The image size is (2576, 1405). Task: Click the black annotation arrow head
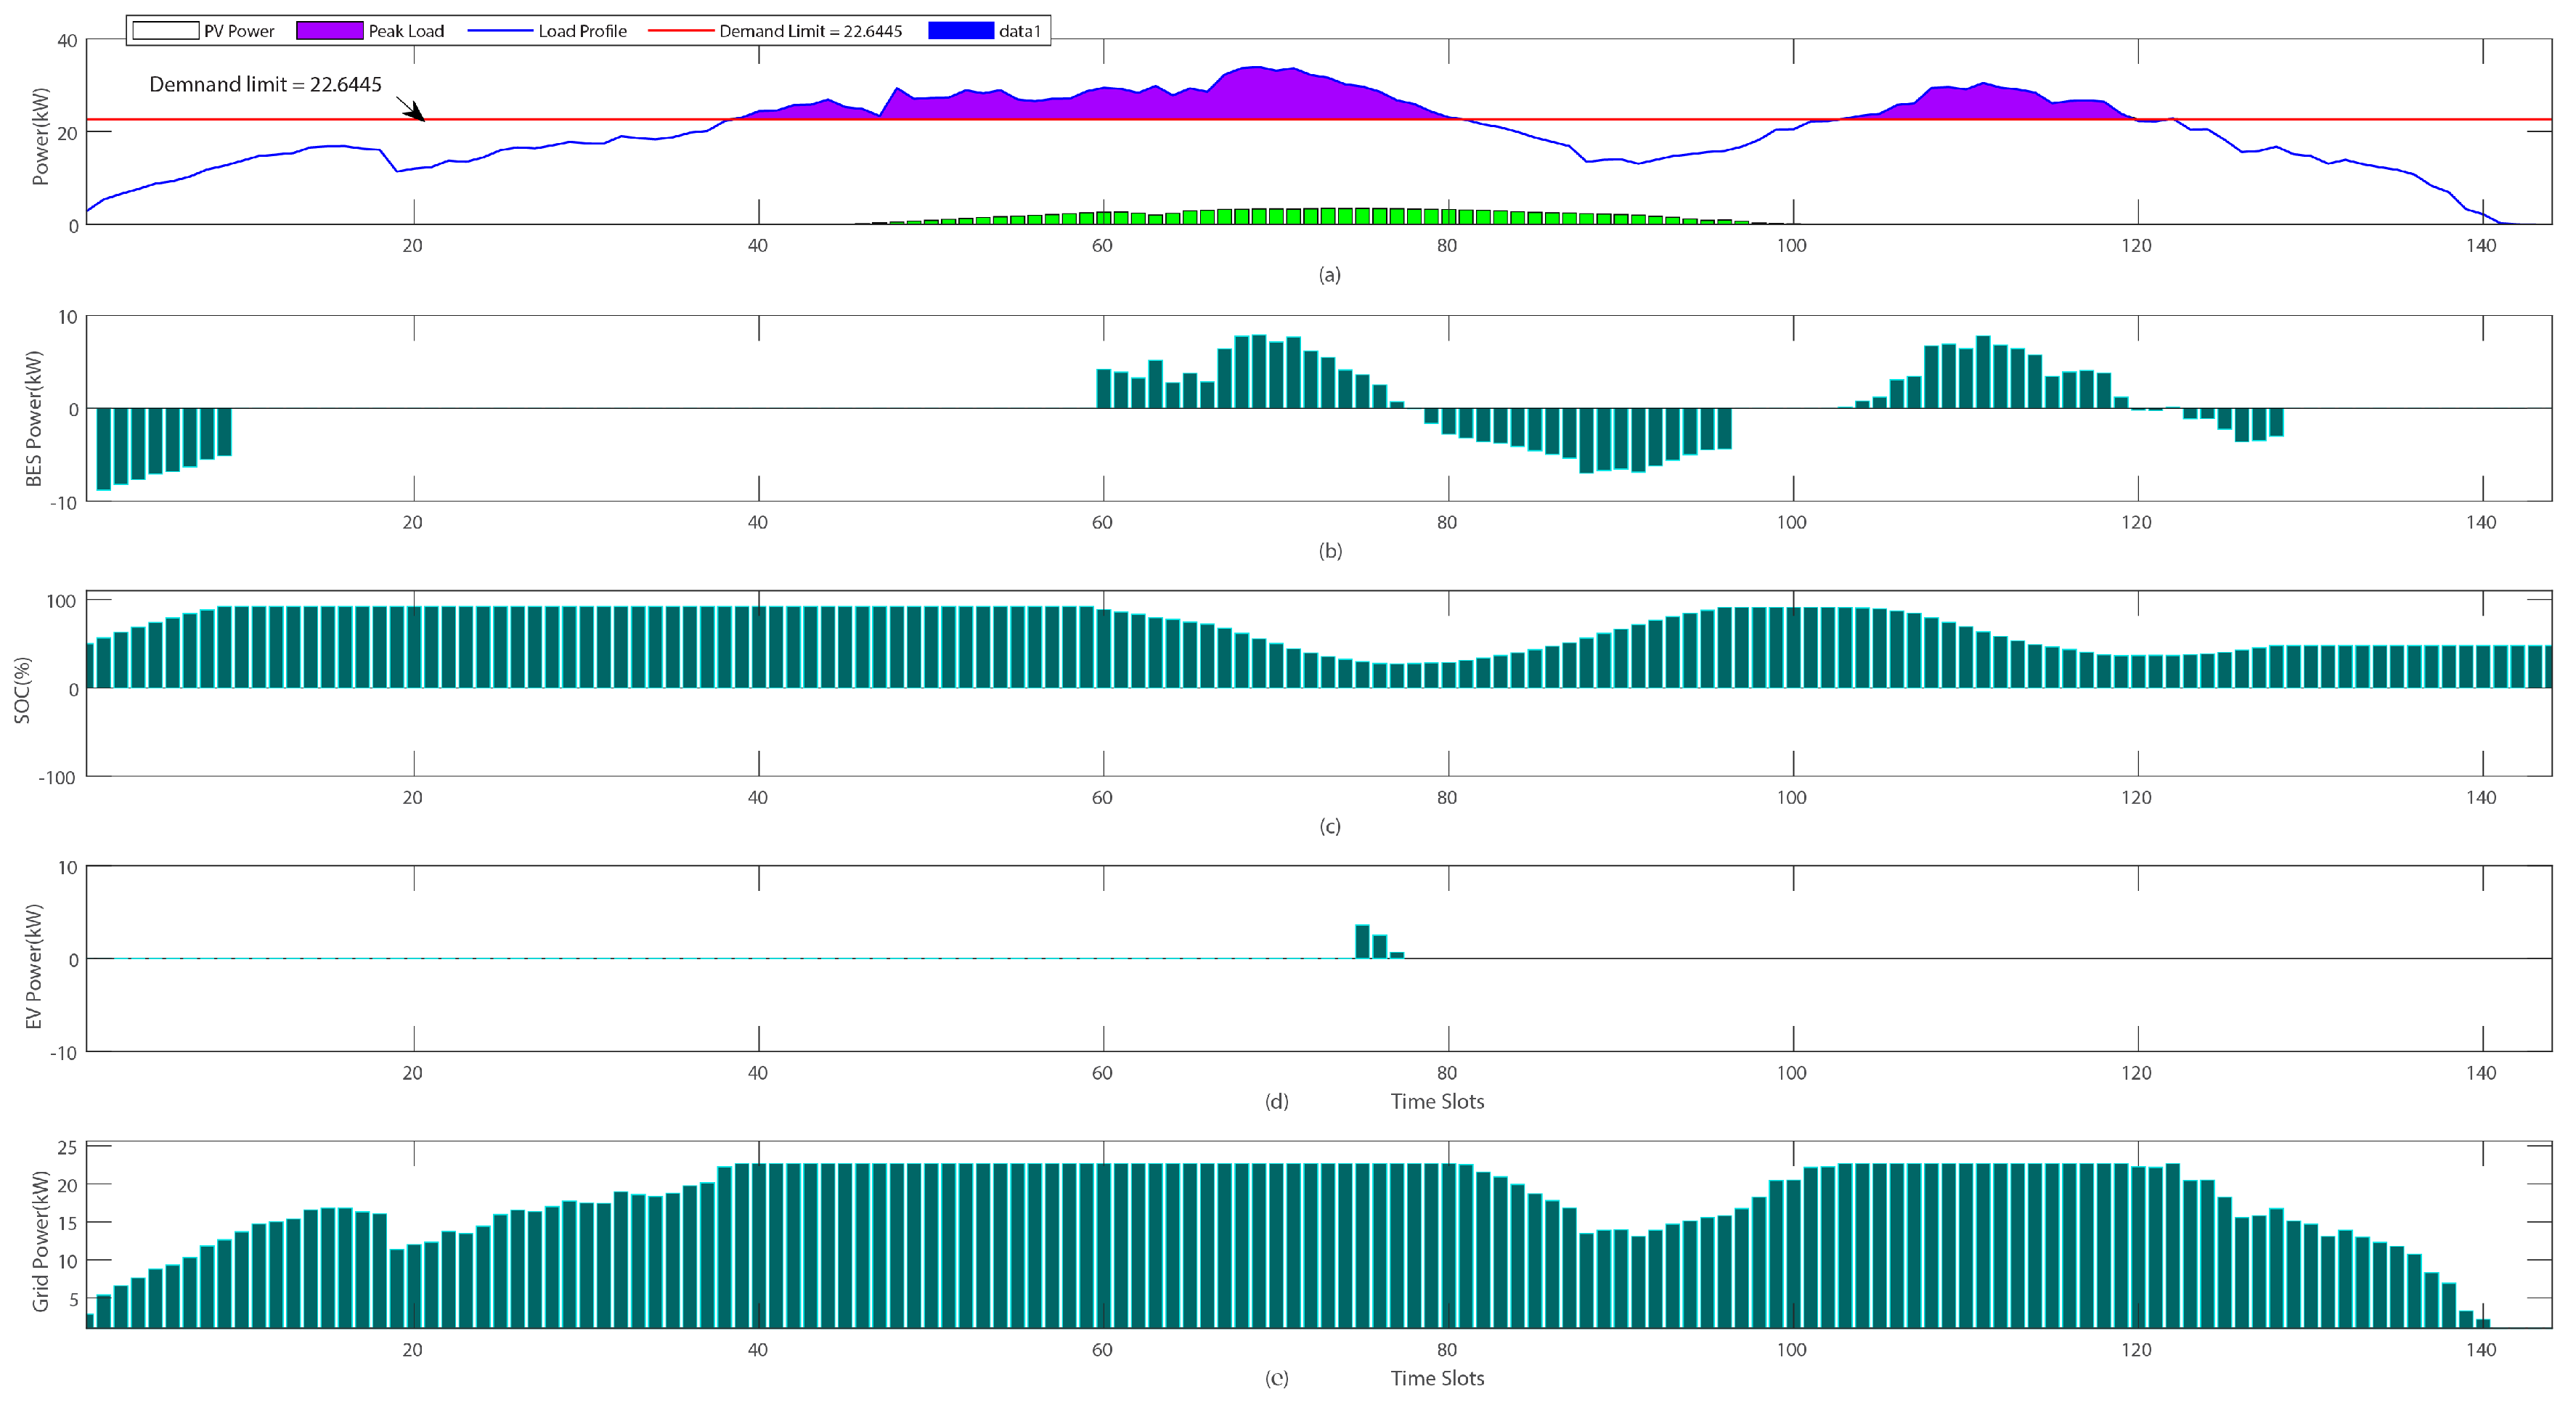(x=417, y=113)
